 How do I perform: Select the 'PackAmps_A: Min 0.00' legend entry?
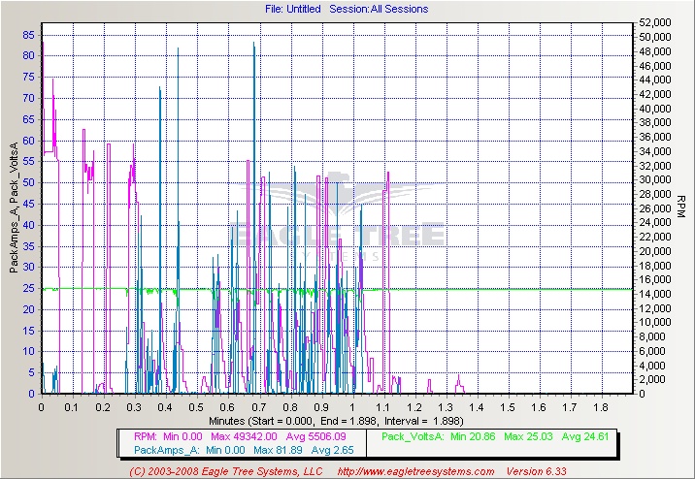coord(189,450)
